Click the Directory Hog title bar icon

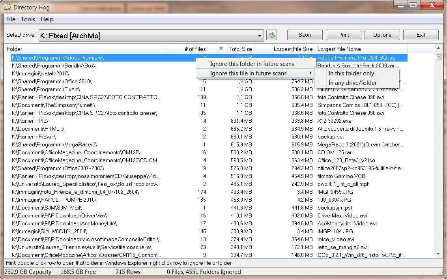point(7,7)
